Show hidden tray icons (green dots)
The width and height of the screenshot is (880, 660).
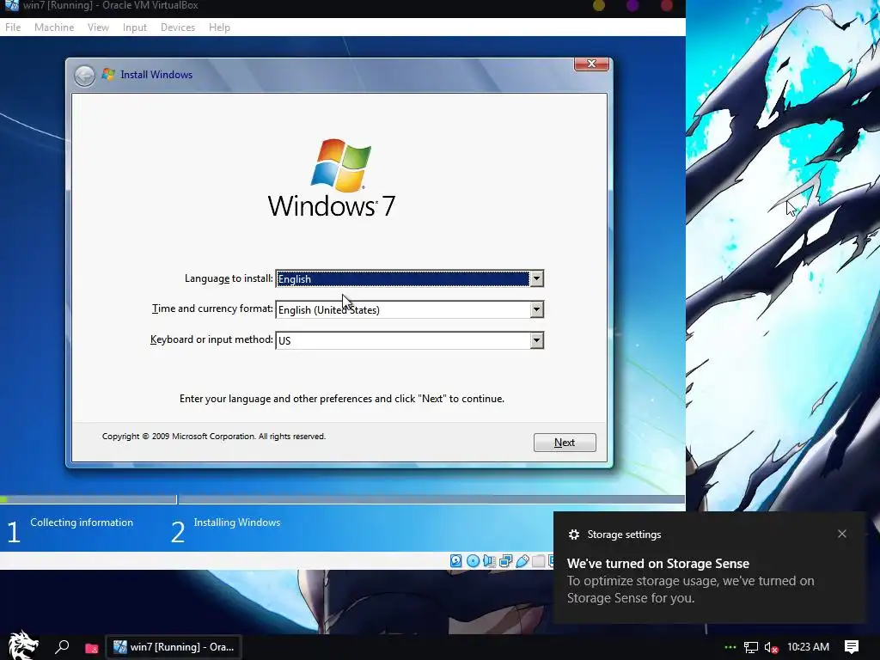tap(730, 647)
